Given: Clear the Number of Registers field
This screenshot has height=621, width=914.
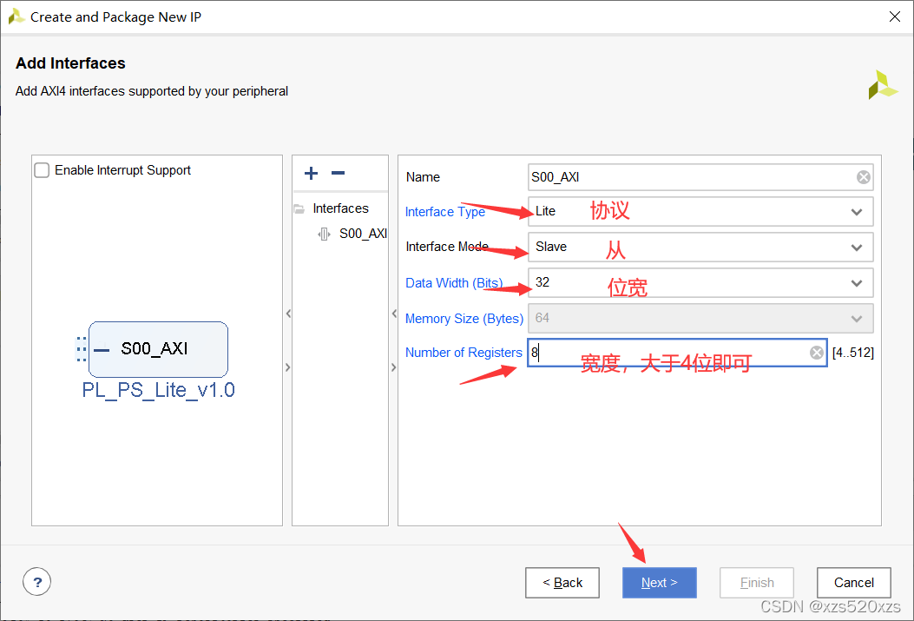Looking at the screenshot, I should click(817, 353).
